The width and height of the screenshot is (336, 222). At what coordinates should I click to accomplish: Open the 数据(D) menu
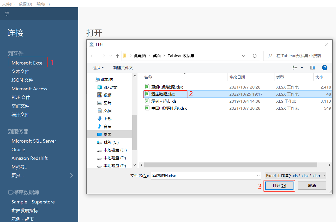25,4
